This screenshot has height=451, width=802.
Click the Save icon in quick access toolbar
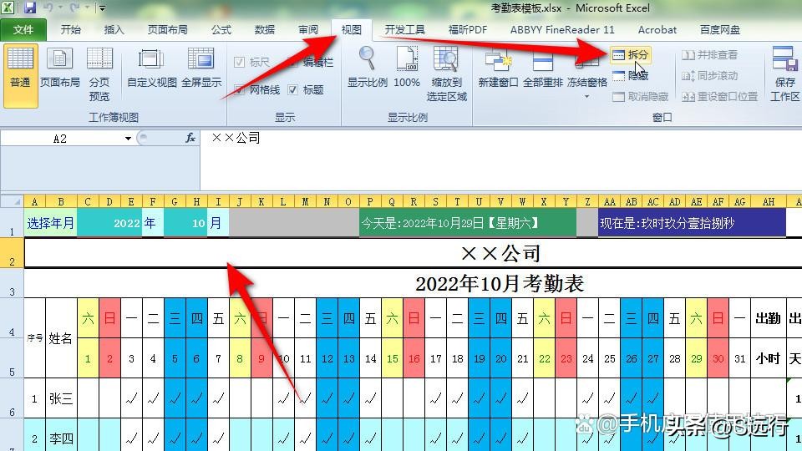pos(30,8)
